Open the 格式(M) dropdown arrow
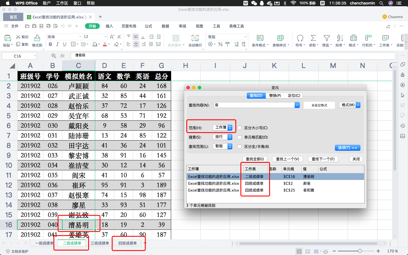This screenshot has height=255, width=408. coord(358,105)
